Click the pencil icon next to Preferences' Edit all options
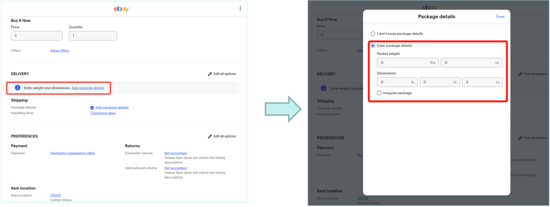The image size is (550, 207). (210, 136)
